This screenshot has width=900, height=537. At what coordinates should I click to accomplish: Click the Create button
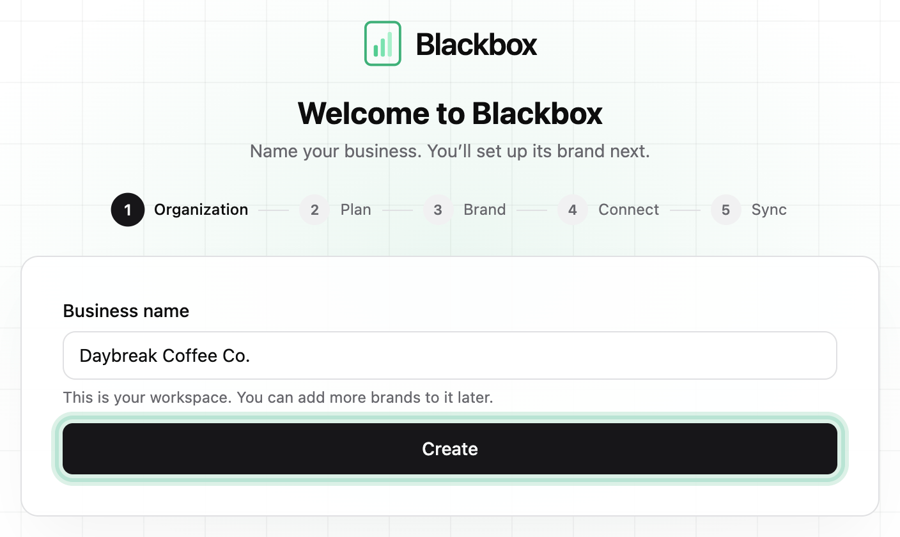pyautogui.click(x=450, y=449)
